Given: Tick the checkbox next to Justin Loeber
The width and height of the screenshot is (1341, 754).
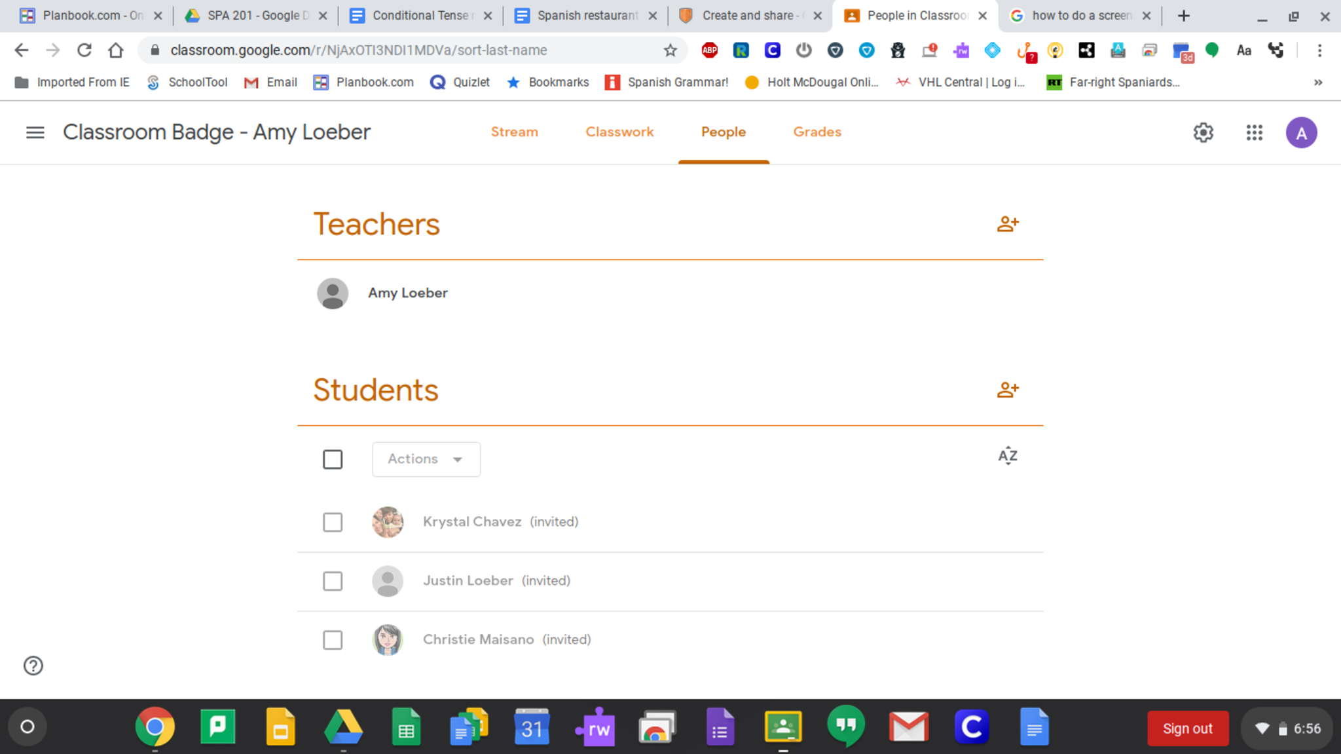Looking at the screenshot, I should point(333,581).
